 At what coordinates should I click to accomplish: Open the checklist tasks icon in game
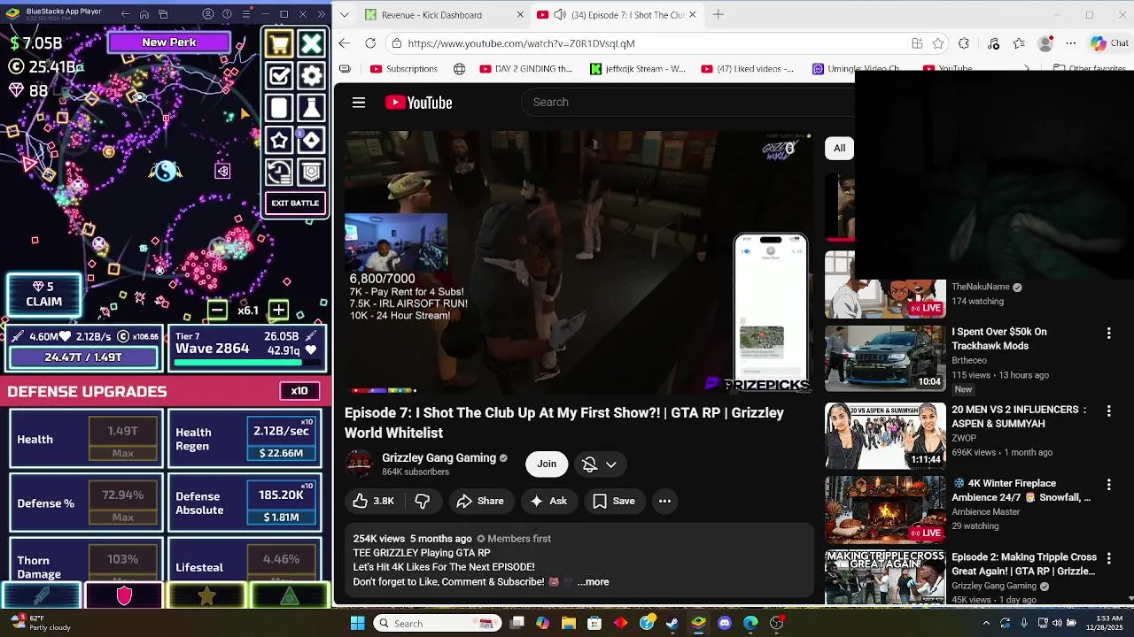(279, 76)
